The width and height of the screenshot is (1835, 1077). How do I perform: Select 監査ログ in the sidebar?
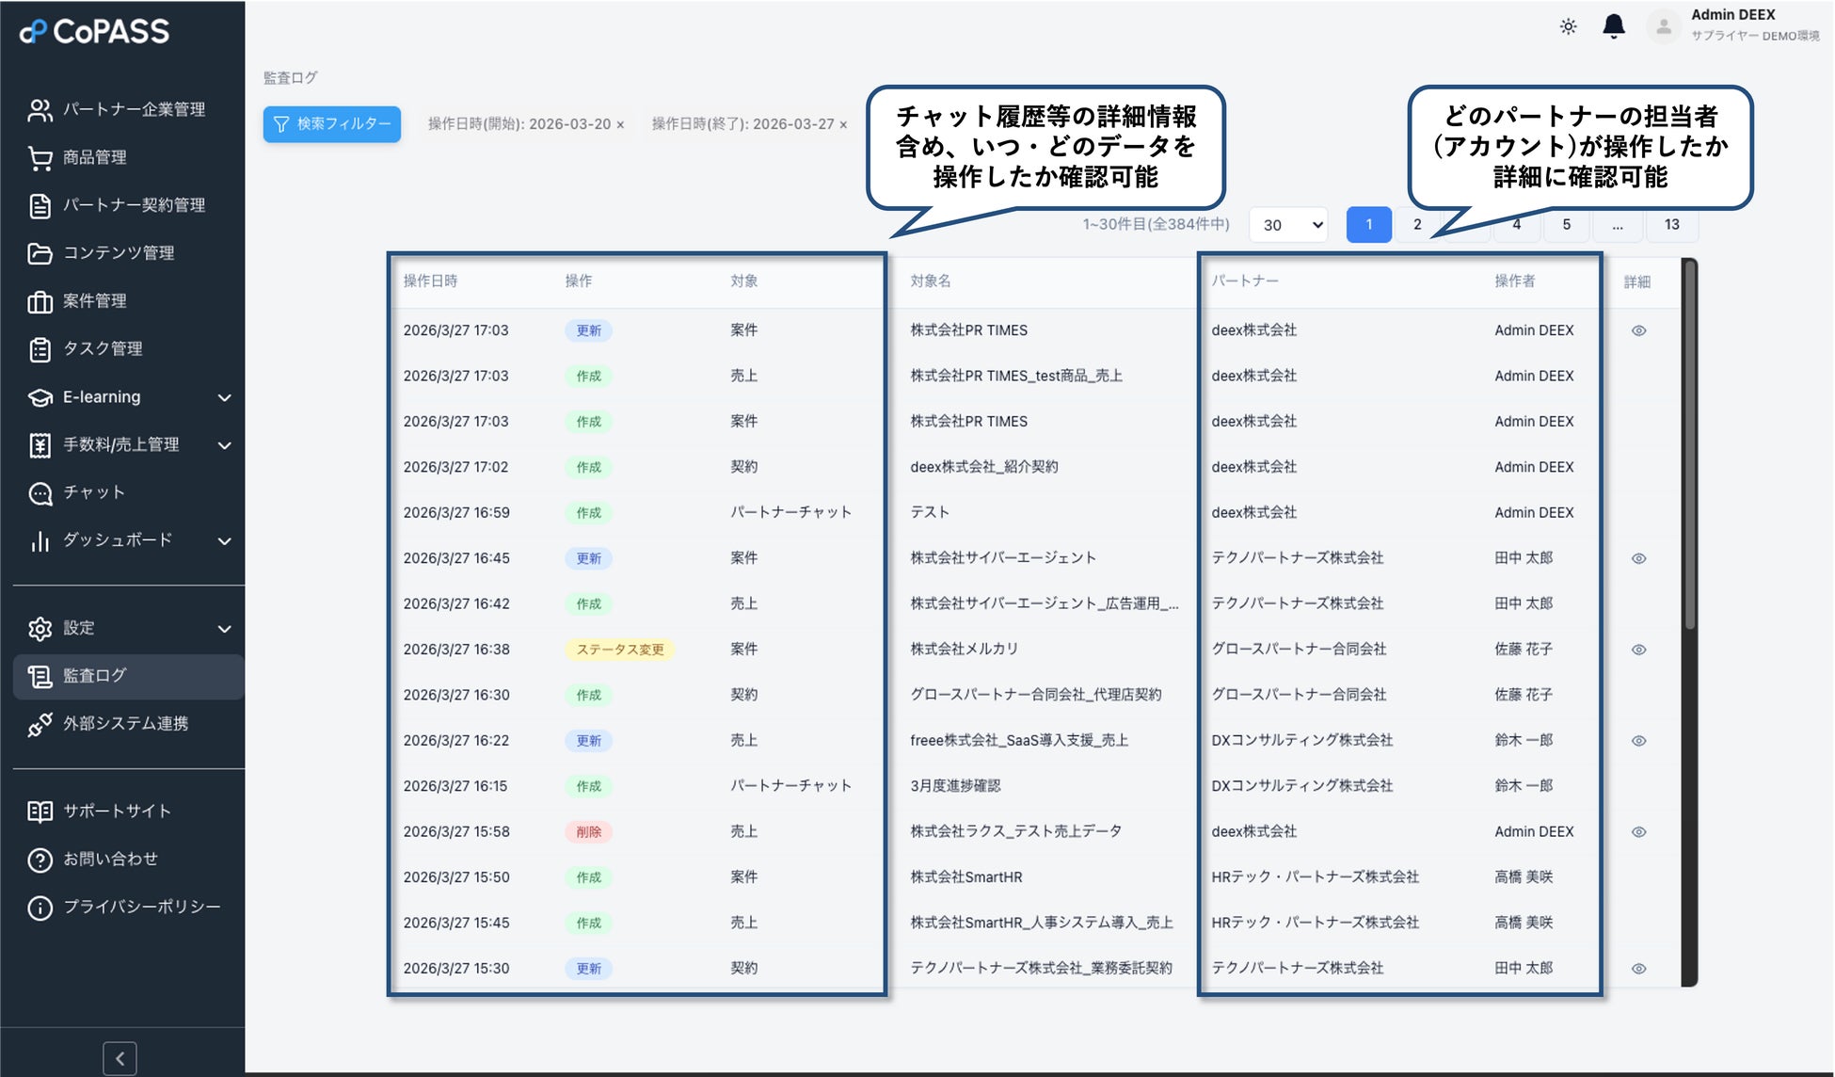[94, 676]
